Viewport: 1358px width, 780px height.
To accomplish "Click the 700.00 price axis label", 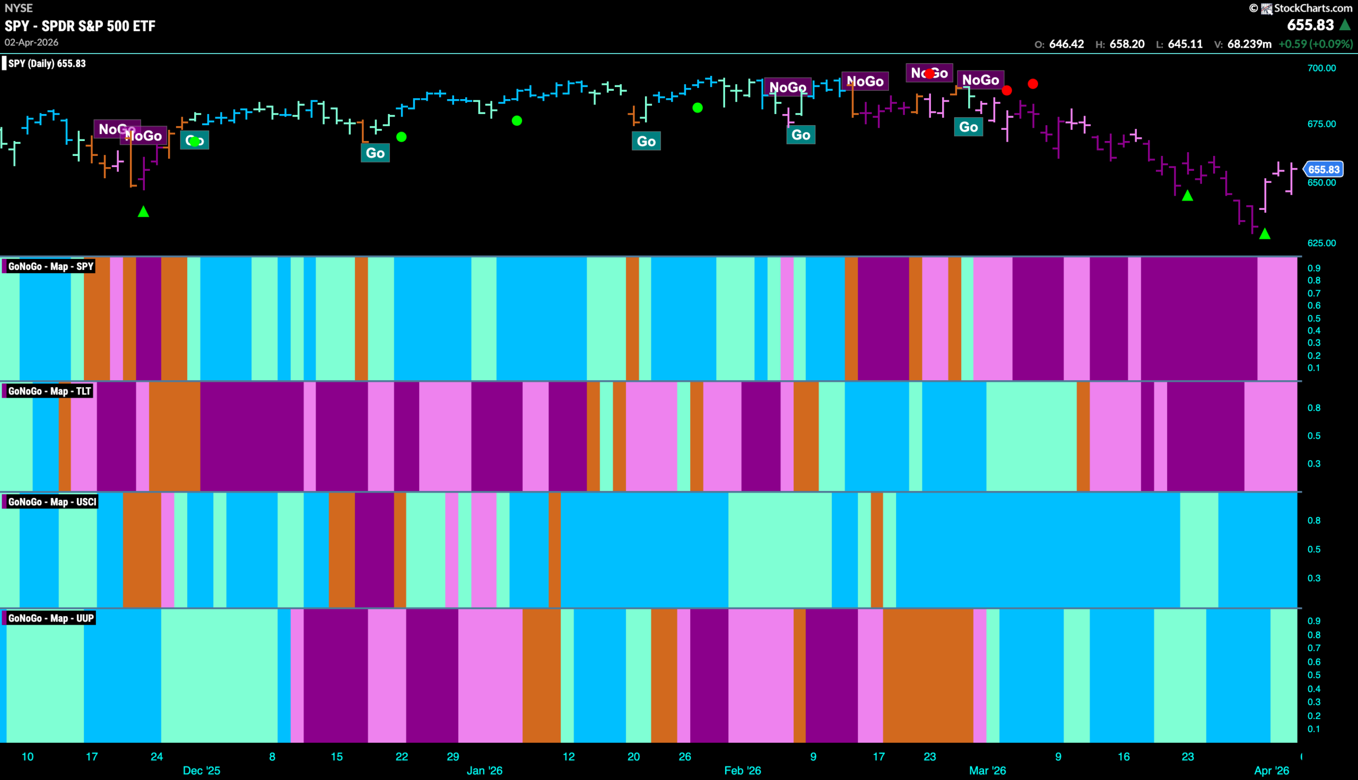I will click(x=1321, y=68).
